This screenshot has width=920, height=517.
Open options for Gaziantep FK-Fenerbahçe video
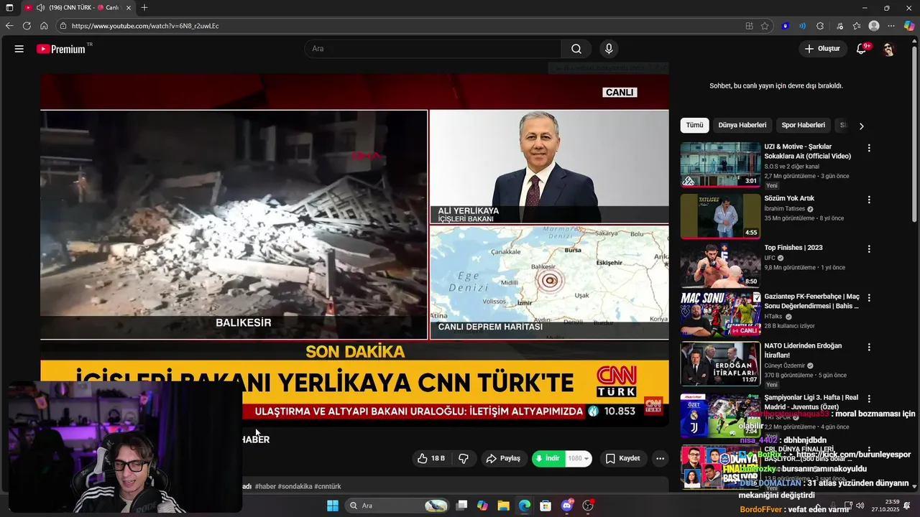coord(869,297)
